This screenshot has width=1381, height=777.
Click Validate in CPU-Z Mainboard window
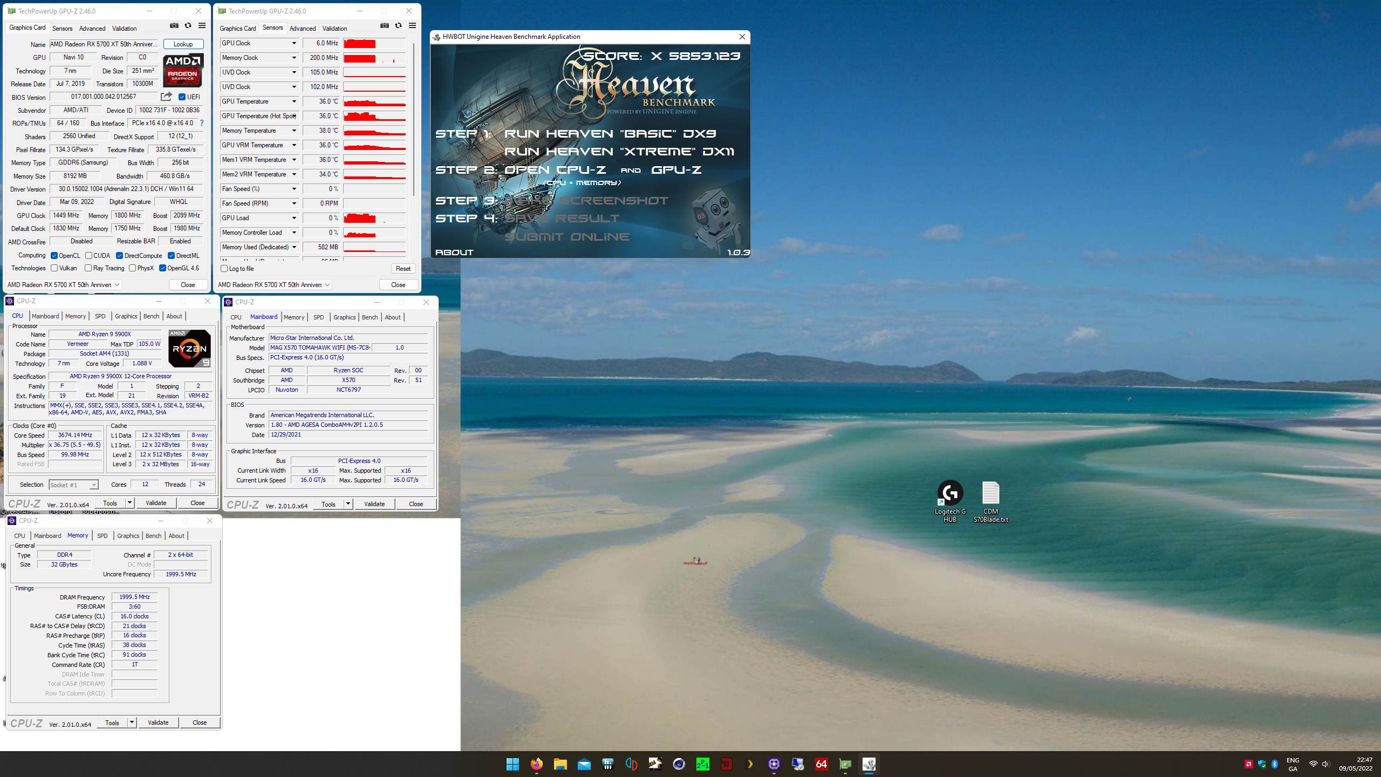(374, 504)
